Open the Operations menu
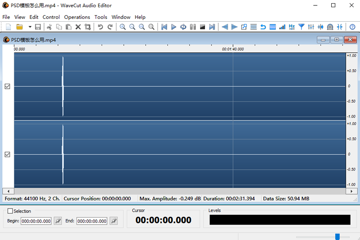 77,17
